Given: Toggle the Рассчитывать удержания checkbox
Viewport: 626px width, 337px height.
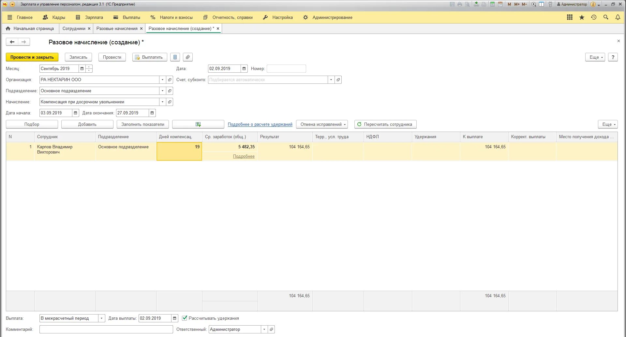Looking at the screenshot, I should click(x=185, y=318).
